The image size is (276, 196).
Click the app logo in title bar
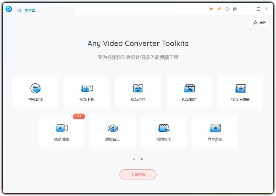pyautogui.click(x=9, y=9)
